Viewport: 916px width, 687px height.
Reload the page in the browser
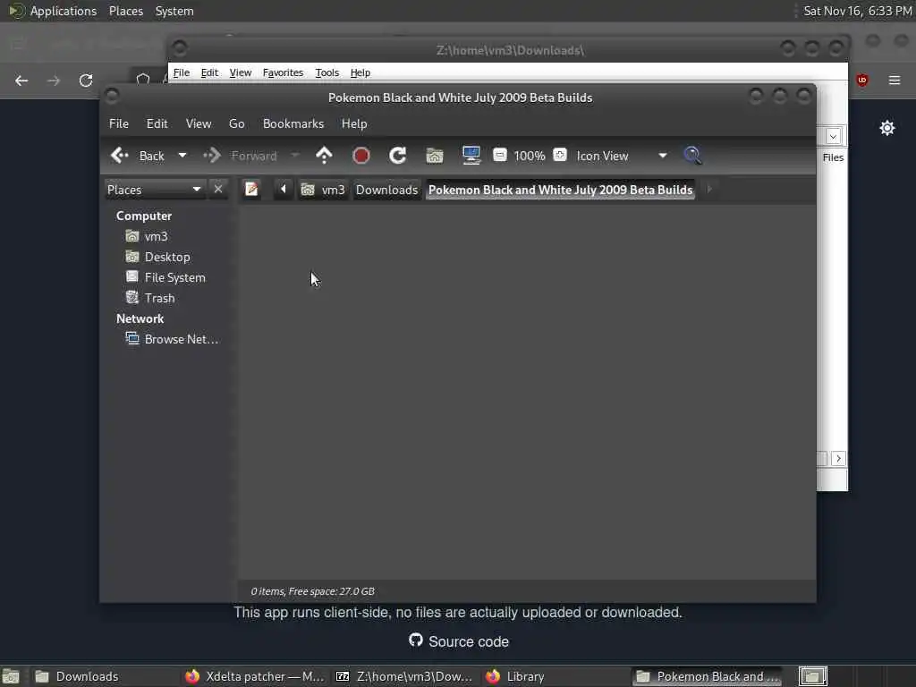coord(86,81)
